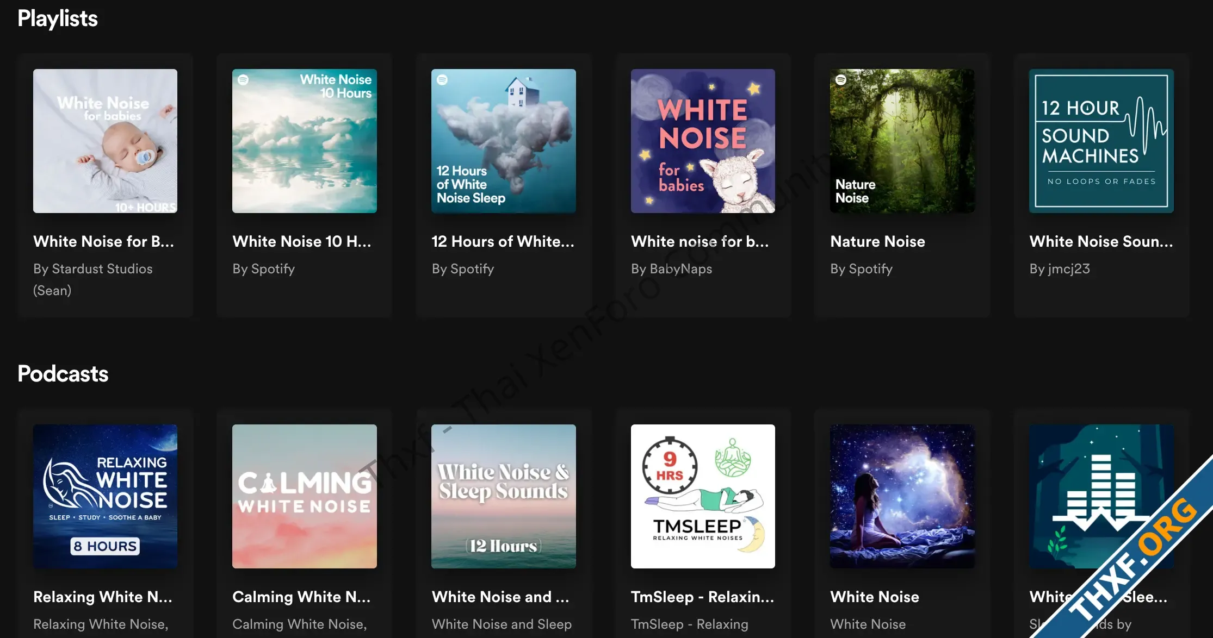Click Nature Noise playlist title
1213x638 pixels.
(x=877, y=241)
